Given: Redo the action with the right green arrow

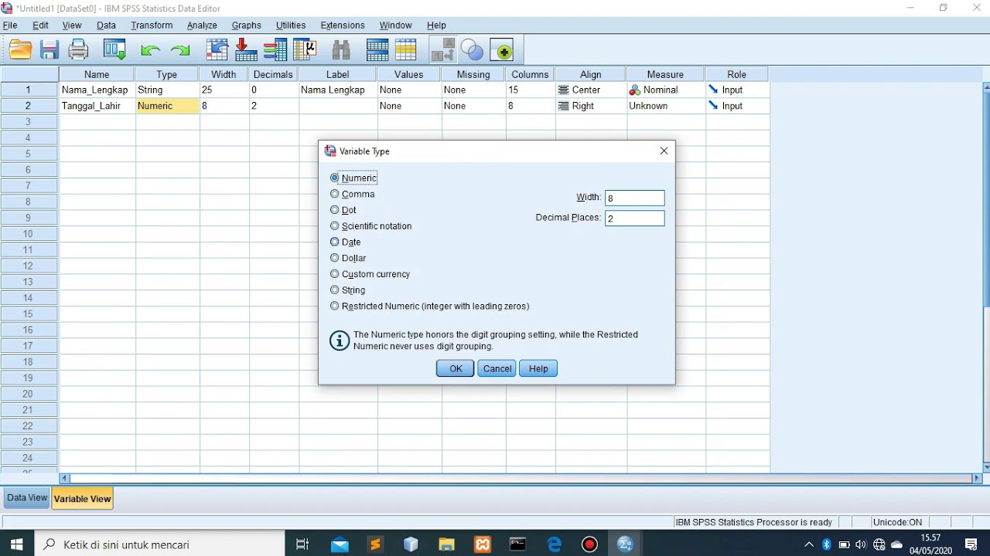Looking at the screenshot, I should (x=180, y=51).
